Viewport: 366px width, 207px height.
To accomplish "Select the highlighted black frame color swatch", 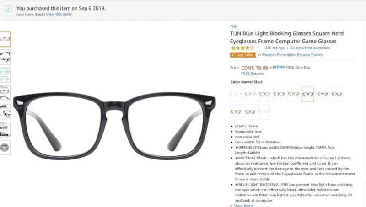I will click(x=307, y=95).
